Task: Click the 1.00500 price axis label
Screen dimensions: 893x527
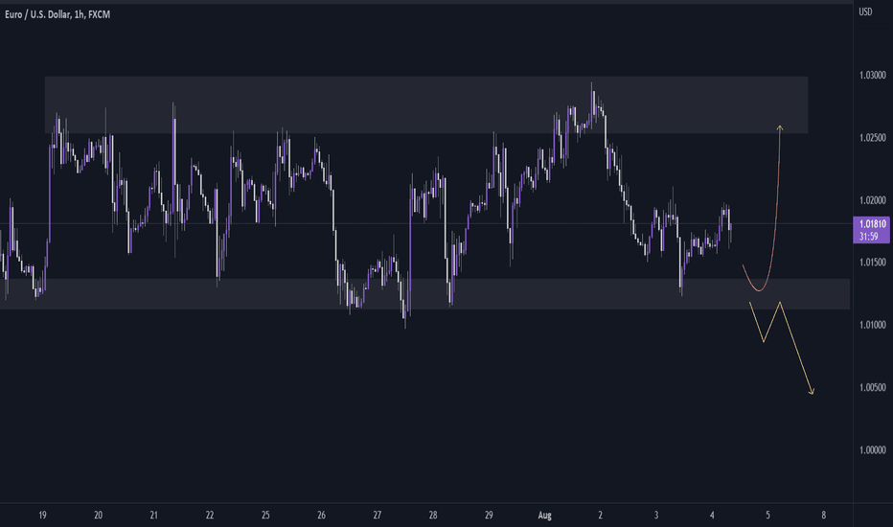Action: click(x=873, y=387)
